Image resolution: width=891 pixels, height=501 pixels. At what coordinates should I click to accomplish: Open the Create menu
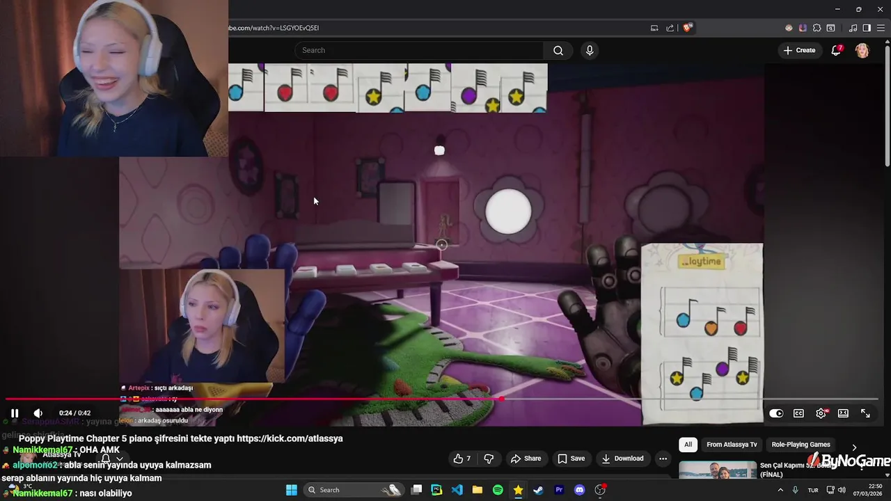(798, 50)
